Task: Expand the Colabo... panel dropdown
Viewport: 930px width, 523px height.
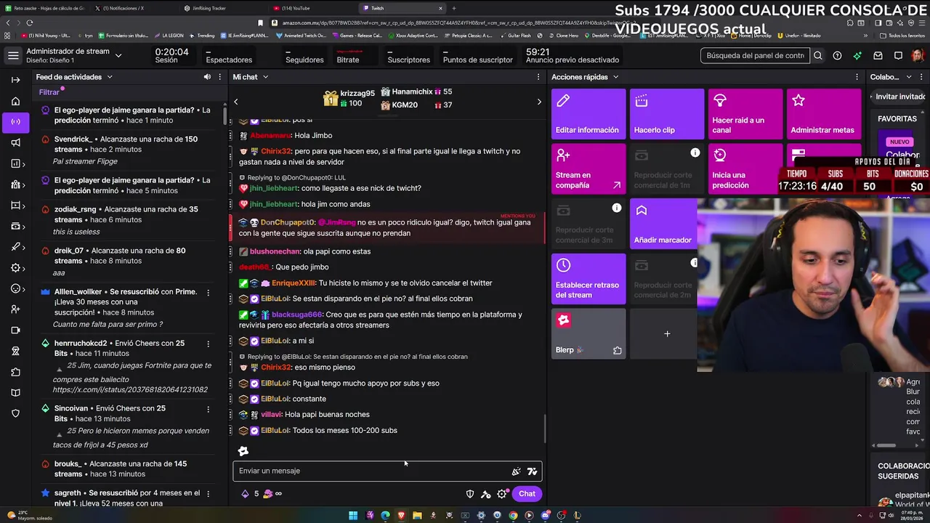Action: tap(909, 77)
